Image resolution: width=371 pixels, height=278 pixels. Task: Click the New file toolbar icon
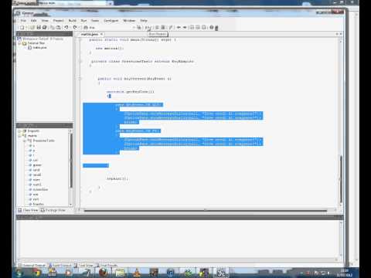tap(22, 27)
